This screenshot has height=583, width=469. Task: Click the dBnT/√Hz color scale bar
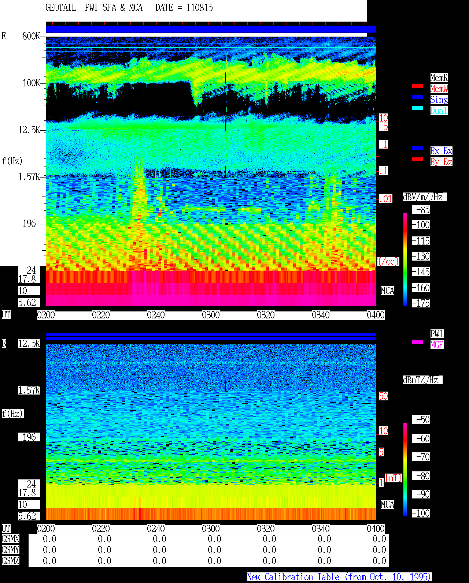click(405, 470)
